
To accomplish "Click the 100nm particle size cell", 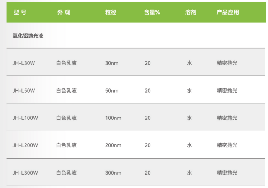I will click(113, 118).
